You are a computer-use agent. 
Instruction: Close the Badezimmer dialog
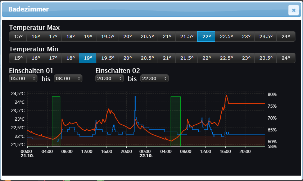coord(294,10)
